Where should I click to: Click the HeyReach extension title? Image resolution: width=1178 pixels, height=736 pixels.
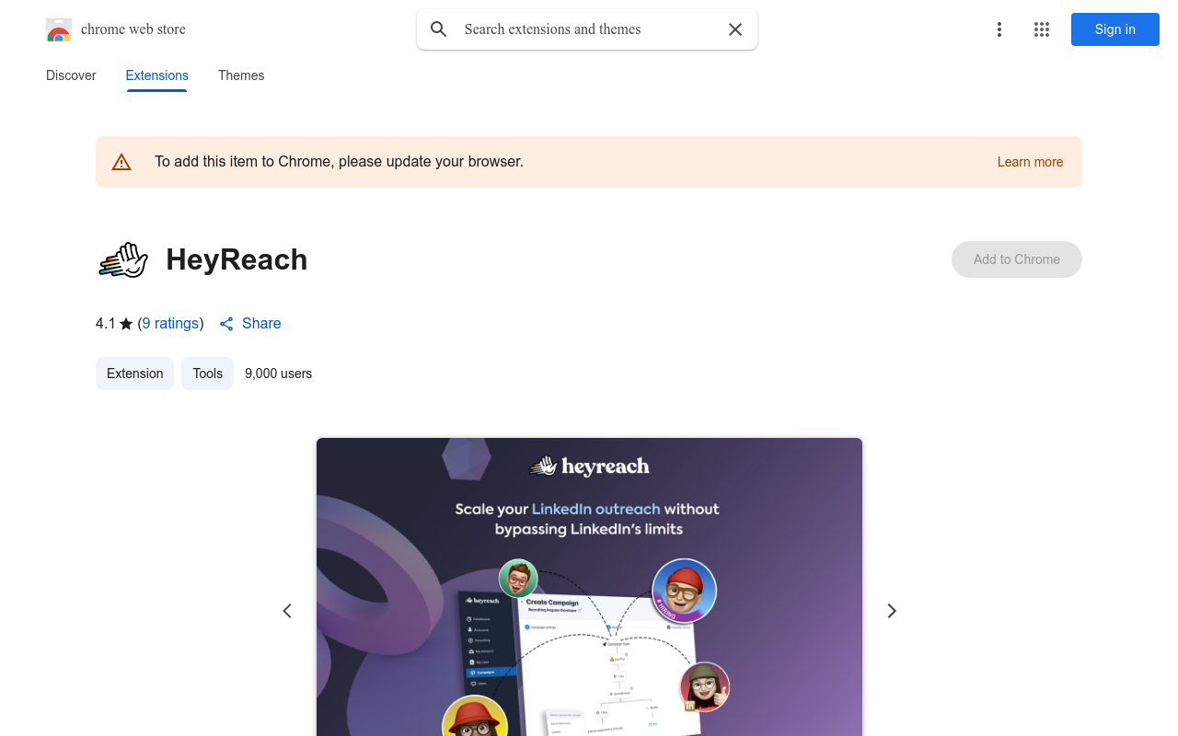pos(237,259)
